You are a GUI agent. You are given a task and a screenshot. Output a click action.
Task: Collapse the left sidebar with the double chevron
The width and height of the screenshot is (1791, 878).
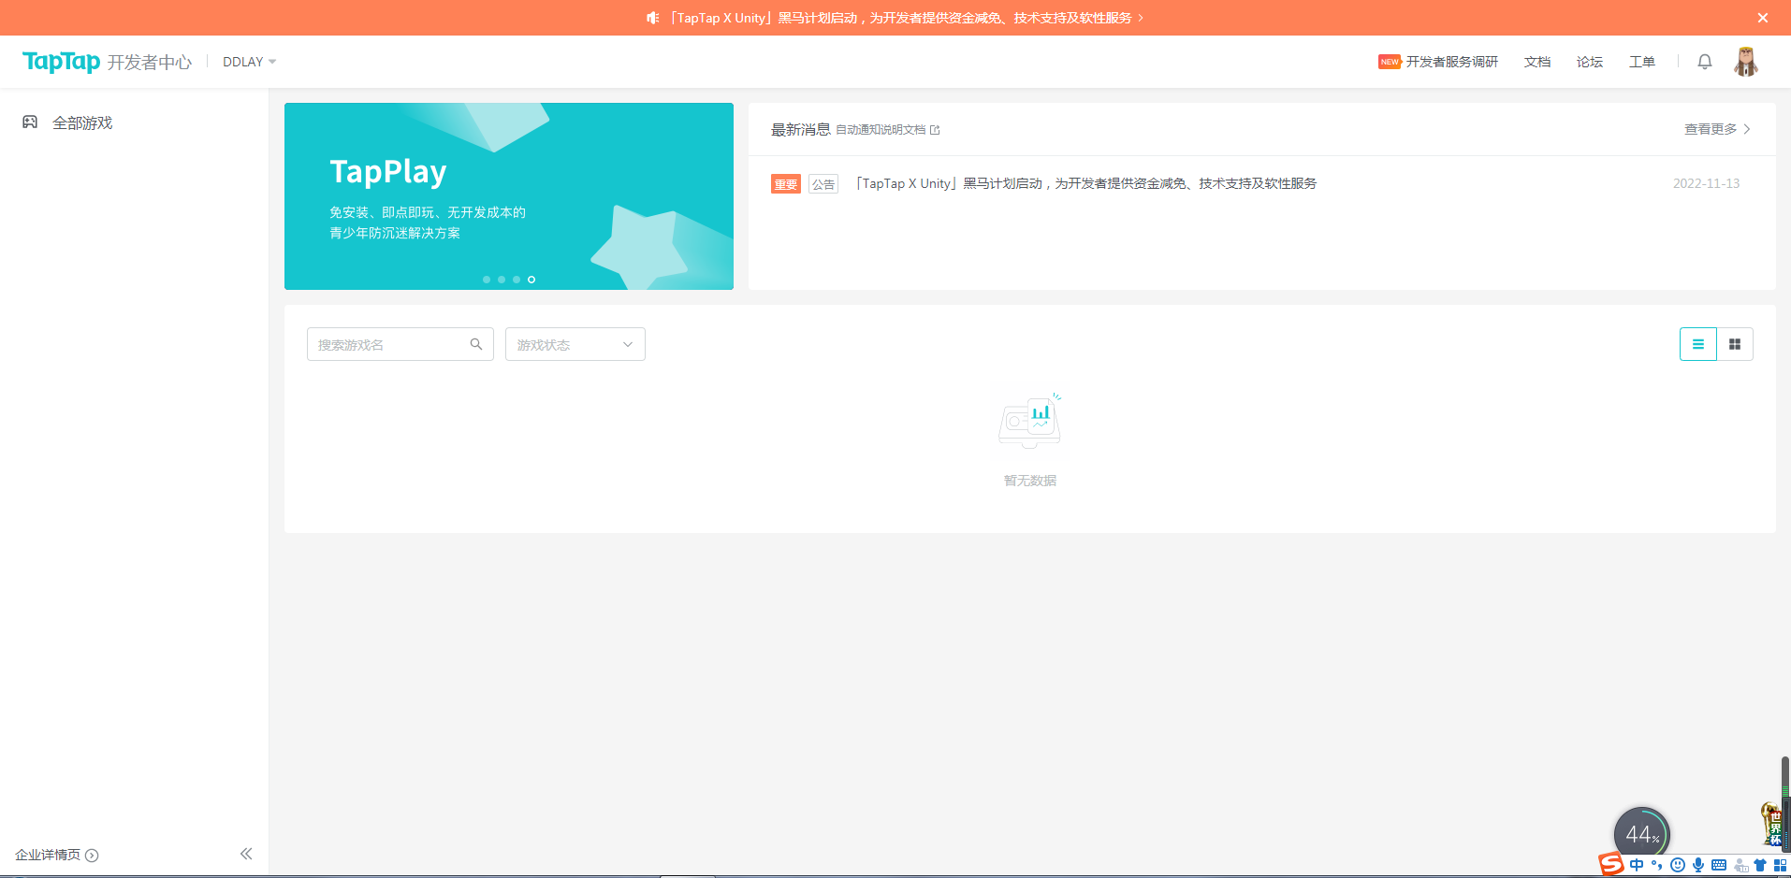point(246,854)
